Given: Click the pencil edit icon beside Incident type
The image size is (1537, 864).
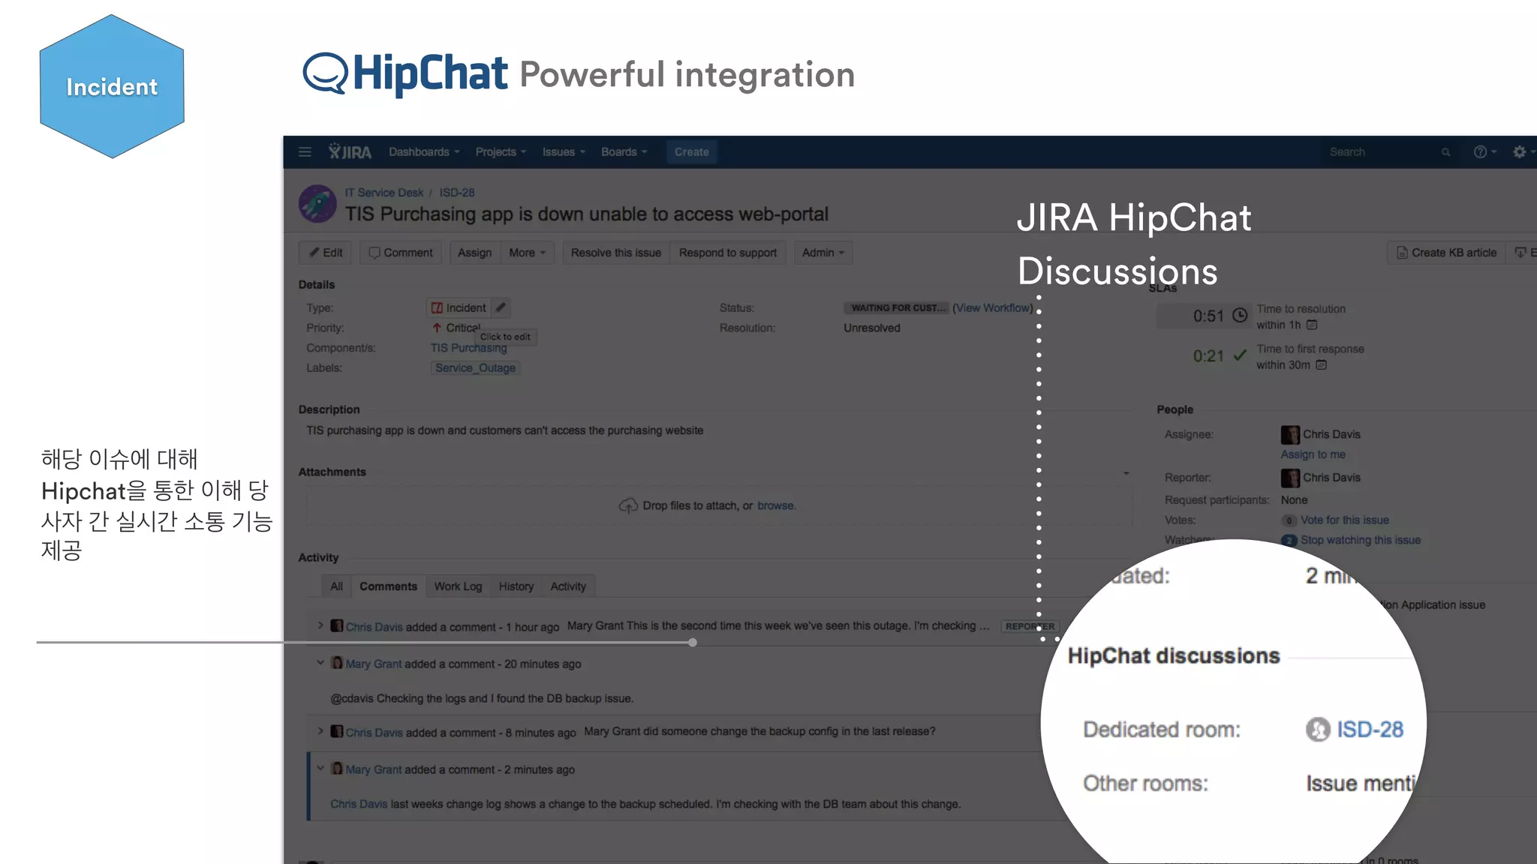Looking at the screenshot, I should click(x=501, y=307).
